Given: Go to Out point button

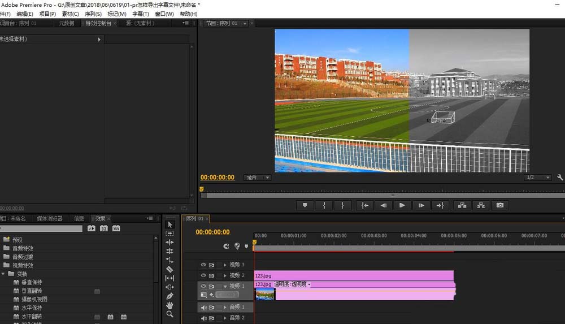Looking at the screenshot, I should (440, 205).
